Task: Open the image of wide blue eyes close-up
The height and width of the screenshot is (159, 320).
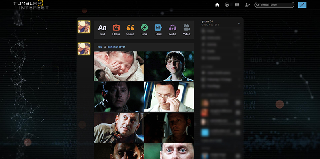Action: [x=169, y=151]
